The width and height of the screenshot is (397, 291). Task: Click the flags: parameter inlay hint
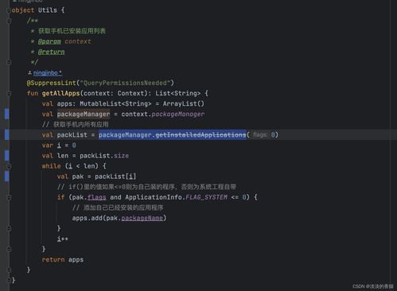tap(260, 134)
